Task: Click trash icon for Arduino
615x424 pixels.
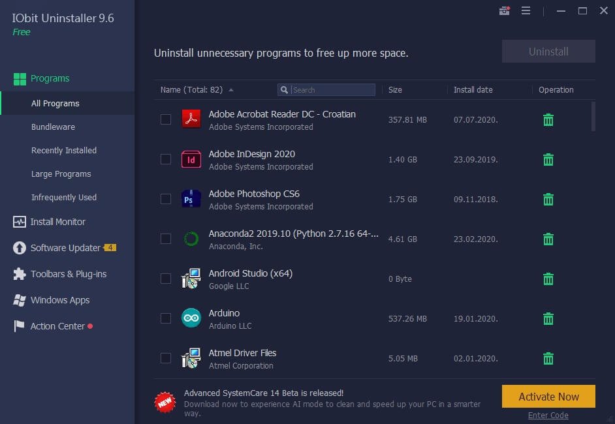Action: pos(548,318)
